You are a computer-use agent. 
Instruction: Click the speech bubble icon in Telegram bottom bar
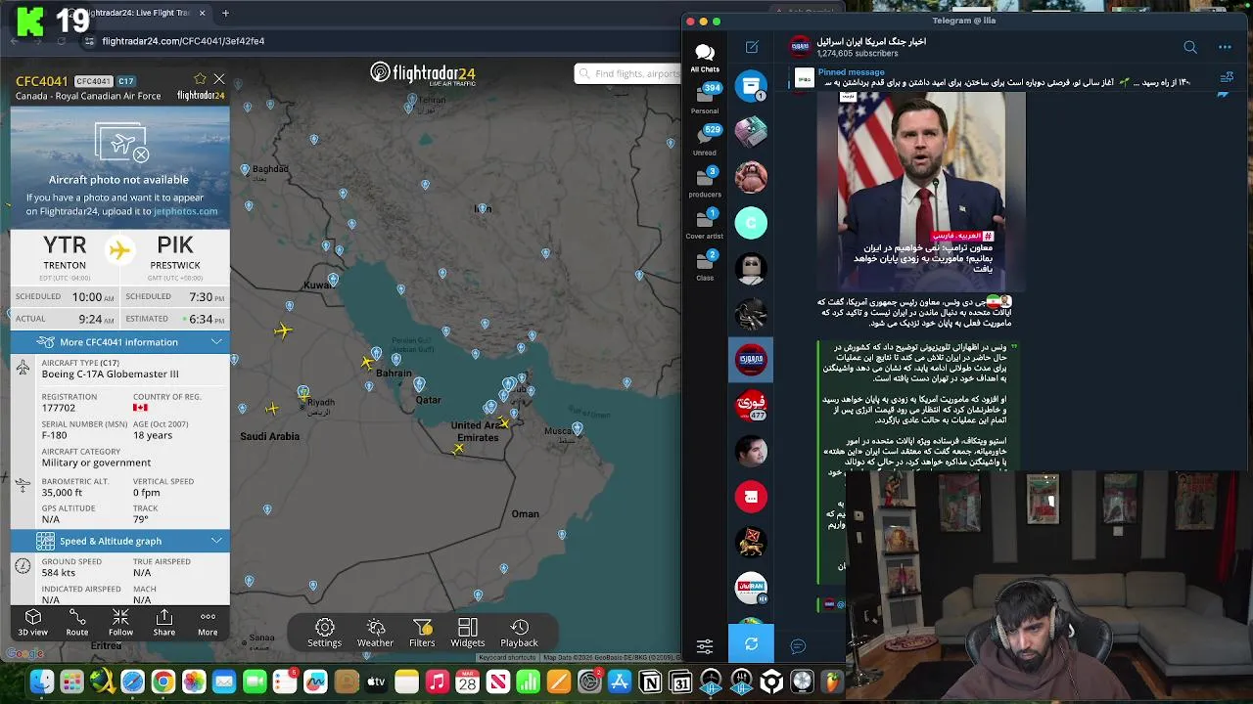798,645
